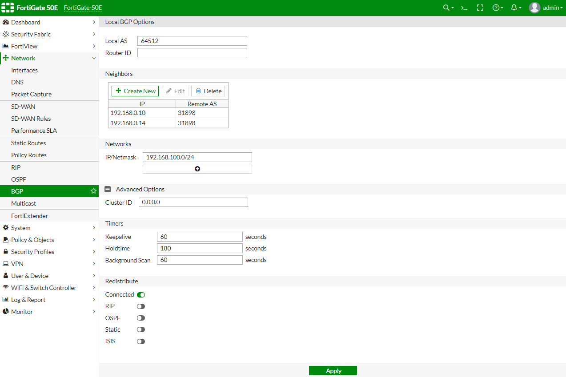The image size is (566, 377).
Task: Create a new BGP neighbor
Action: tap(135, 91)
